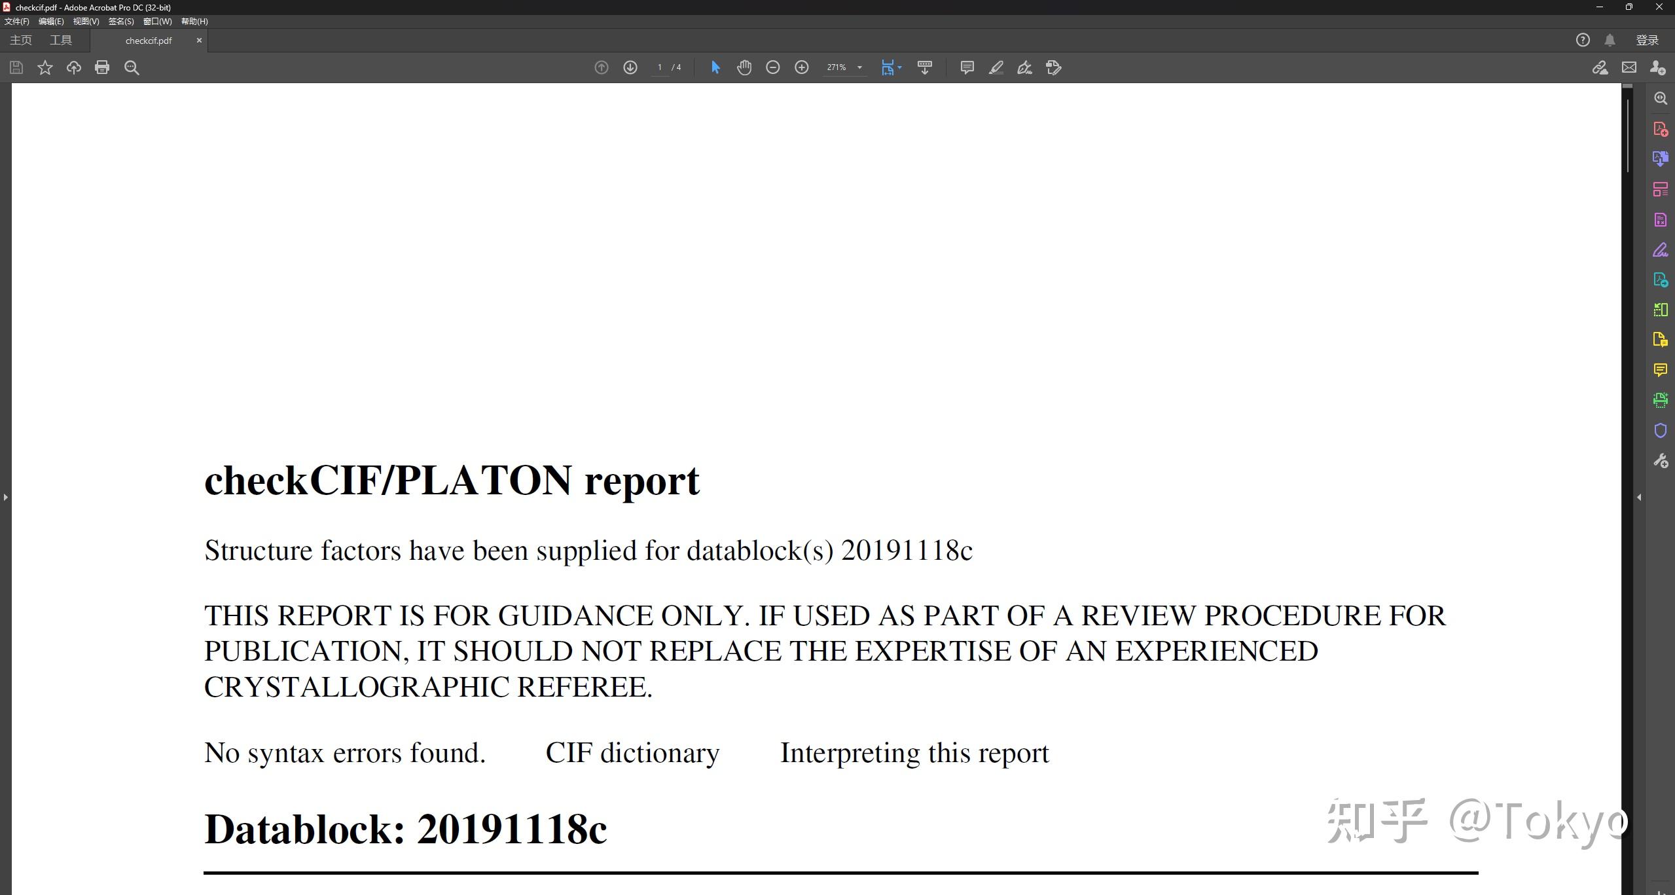
Task: Click the print file icon
Action: 102,67
